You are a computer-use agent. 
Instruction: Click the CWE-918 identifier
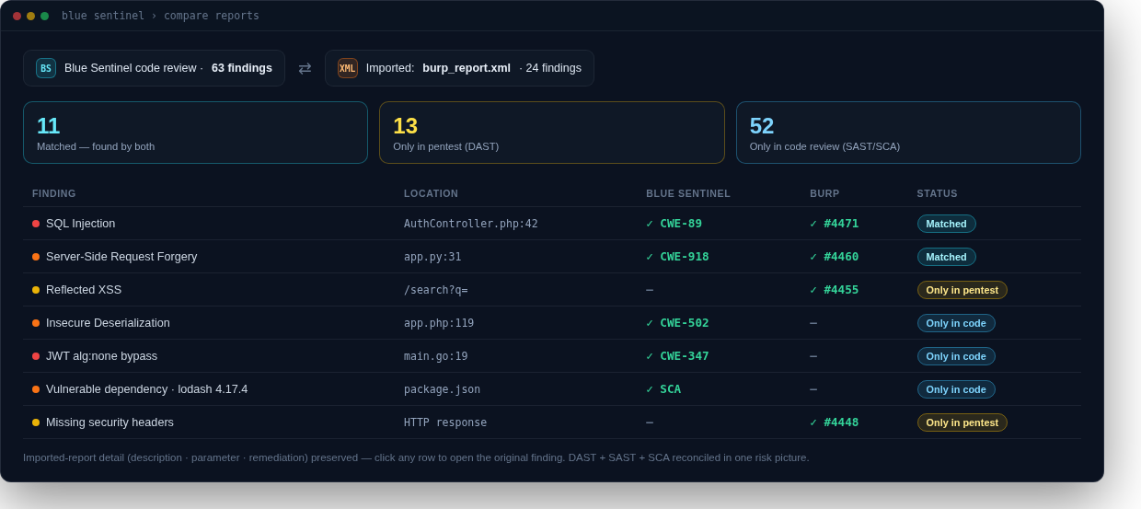(685, 257)
